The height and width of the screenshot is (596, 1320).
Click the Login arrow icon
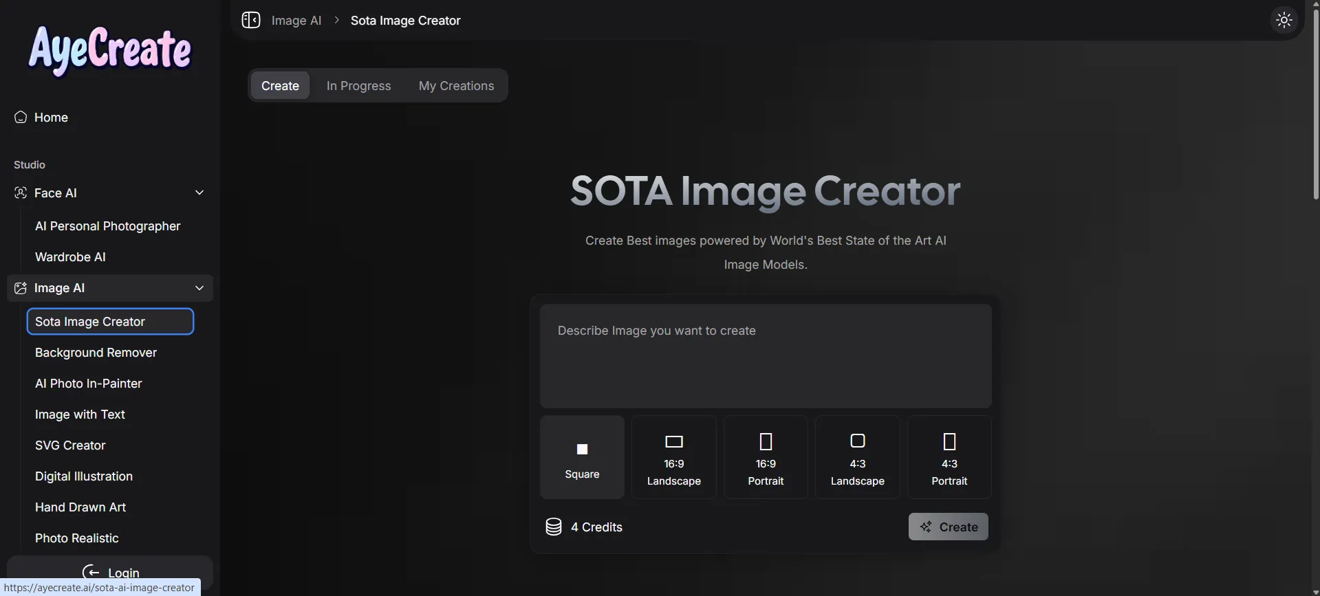pyautogui.click(x=91, y=572)
